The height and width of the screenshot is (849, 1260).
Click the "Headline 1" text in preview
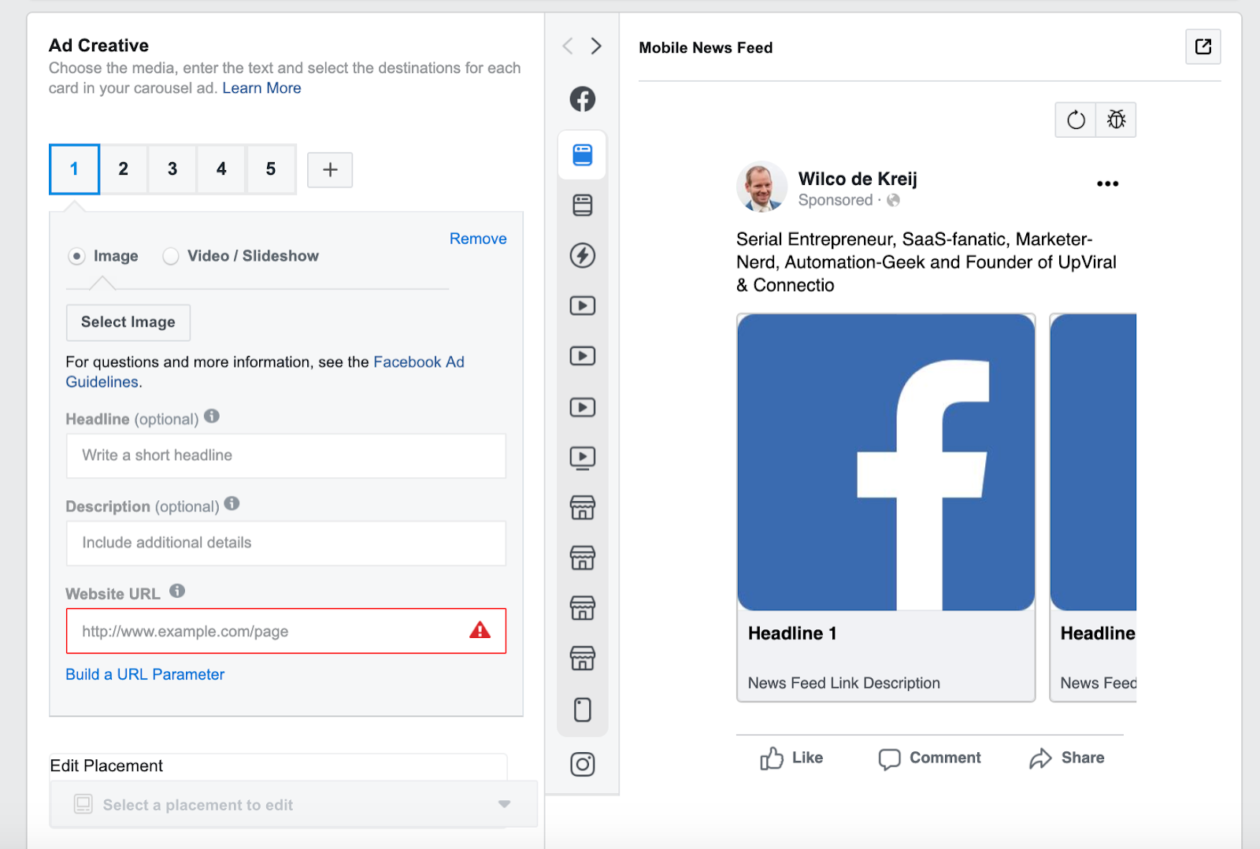pos(792,633)
